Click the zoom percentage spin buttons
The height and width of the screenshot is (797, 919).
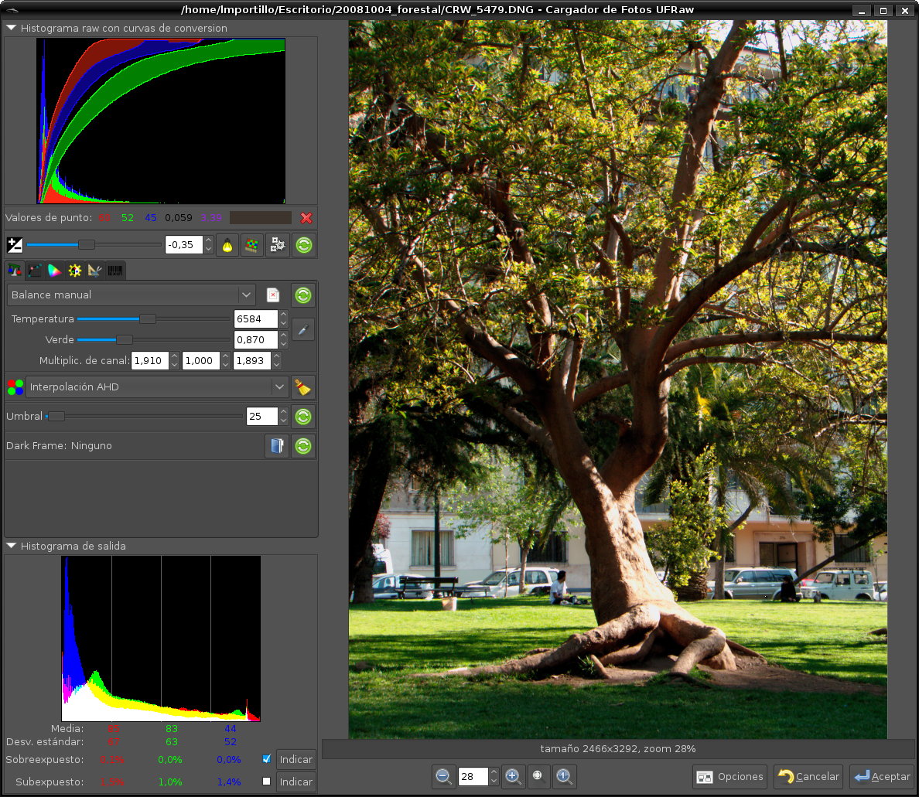pyautogui.click(x=494, y=776)
